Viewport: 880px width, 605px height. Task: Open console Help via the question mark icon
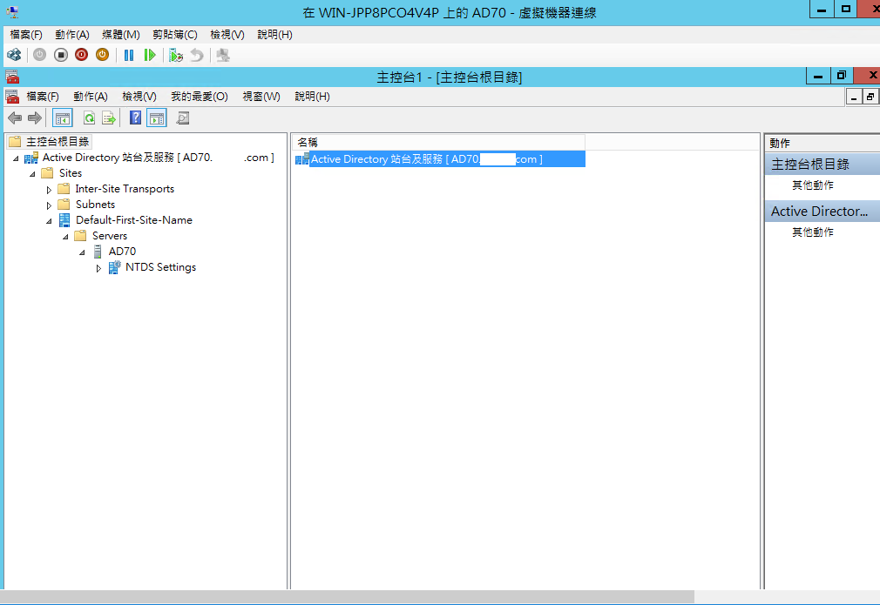pyautogui.click(x=135, y=118)
